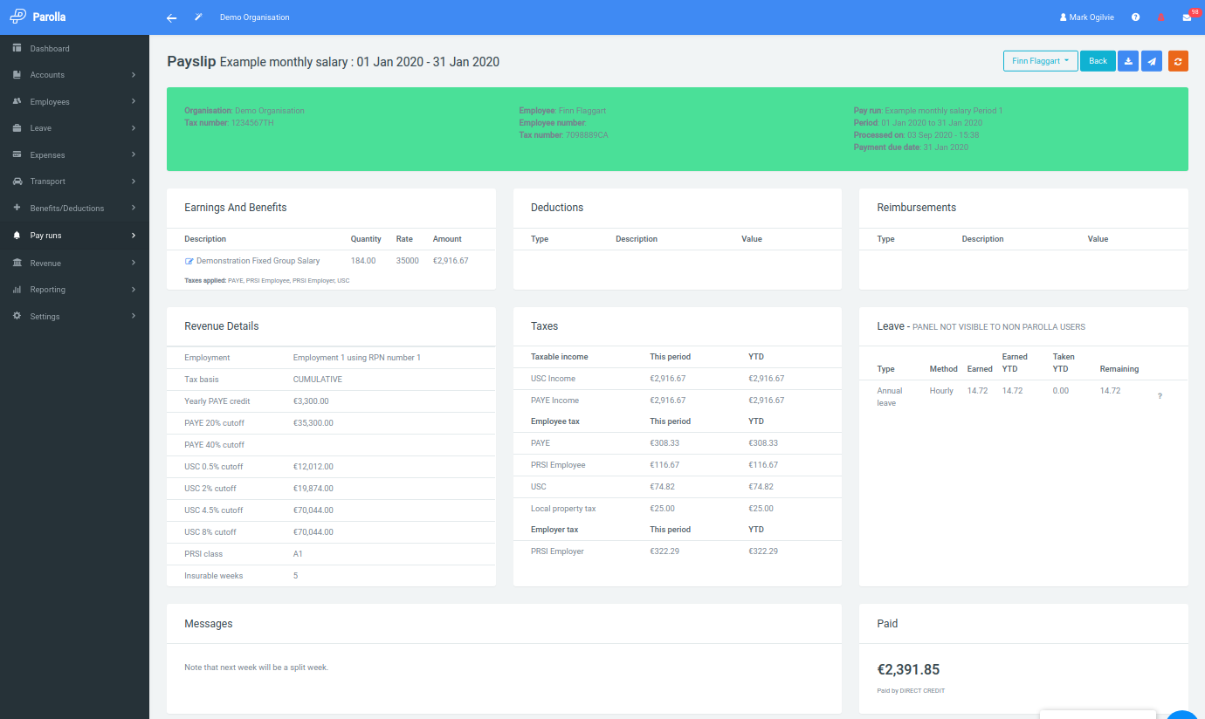Click the Yearly PAYE credit value €3,300.00
Viewport: 1205px width, 719px height.
click(x=311, y=401)
